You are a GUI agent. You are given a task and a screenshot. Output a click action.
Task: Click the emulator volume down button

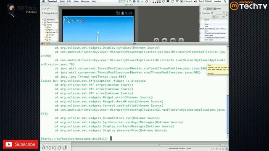click(164, 40)
